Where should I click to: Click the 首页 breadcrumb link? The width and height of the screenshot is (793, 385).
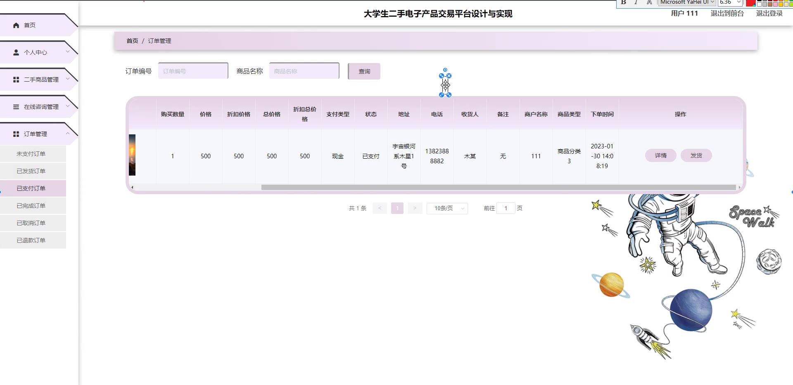click(x=132, y=41)
